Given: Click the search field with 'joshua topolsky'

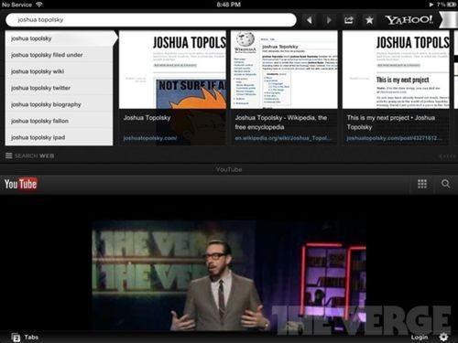Looking at the screenshot, I should coord(151,20).
